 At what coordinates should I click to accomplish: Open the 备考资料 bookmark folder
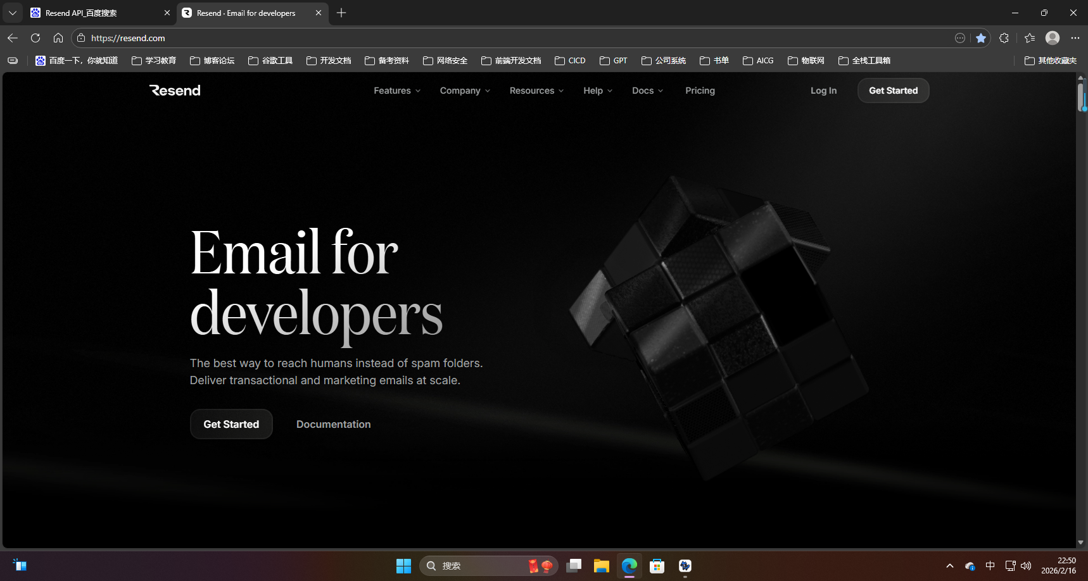(387, 61)
